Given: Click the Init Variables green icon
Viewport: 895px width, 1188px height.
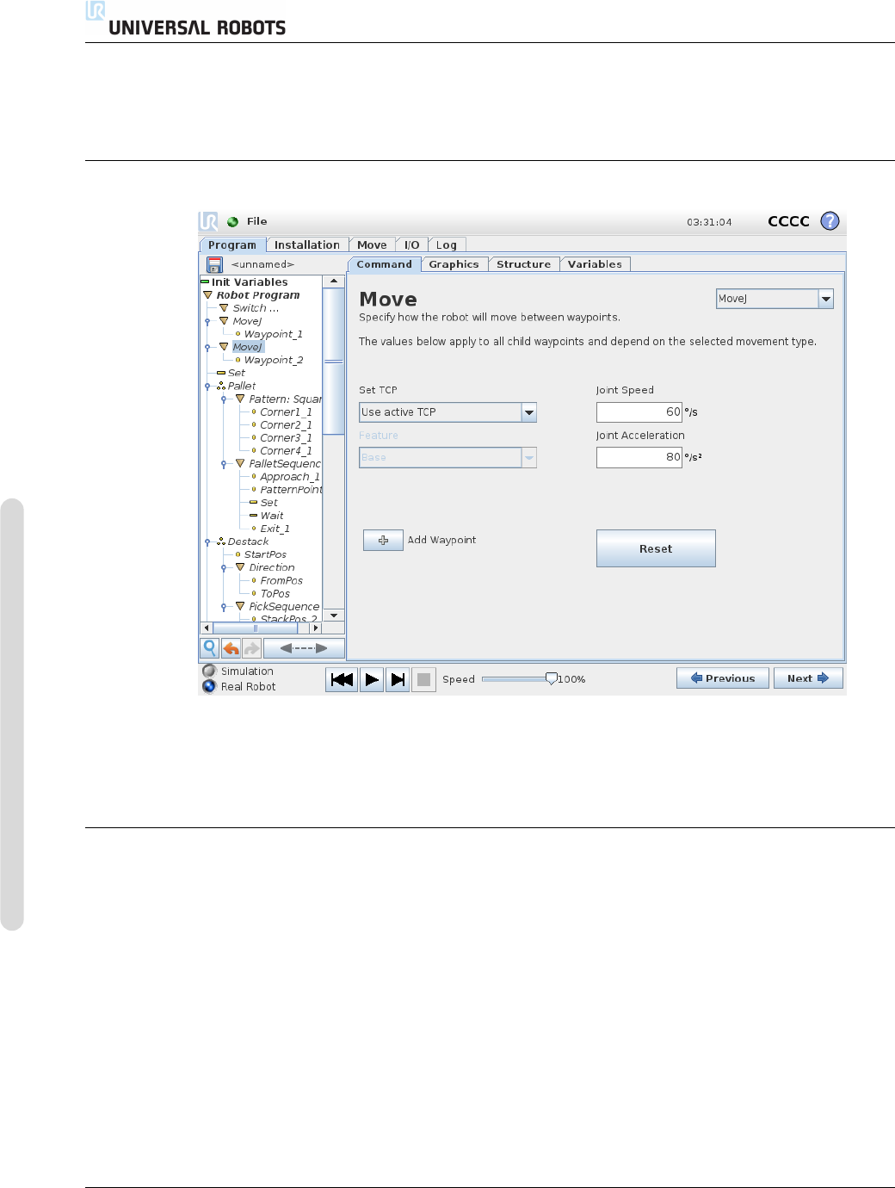Looking at the screenshot, I should [205, 282].
